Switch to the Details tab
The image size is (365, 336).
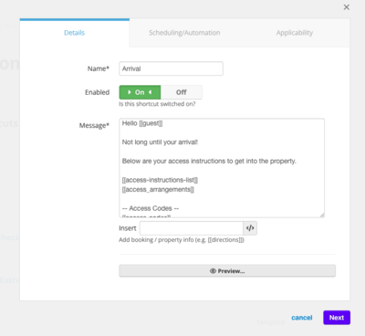(x=75, y=33)
